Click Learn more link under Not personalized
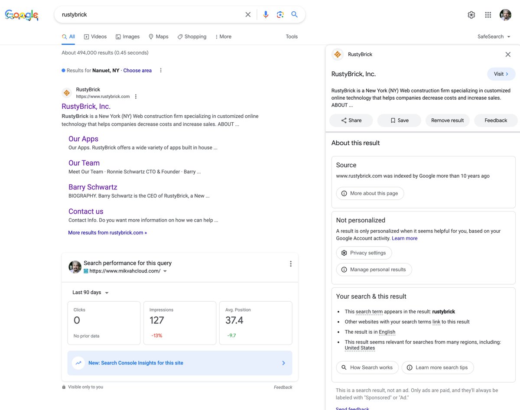 click(x=405, y=238)
